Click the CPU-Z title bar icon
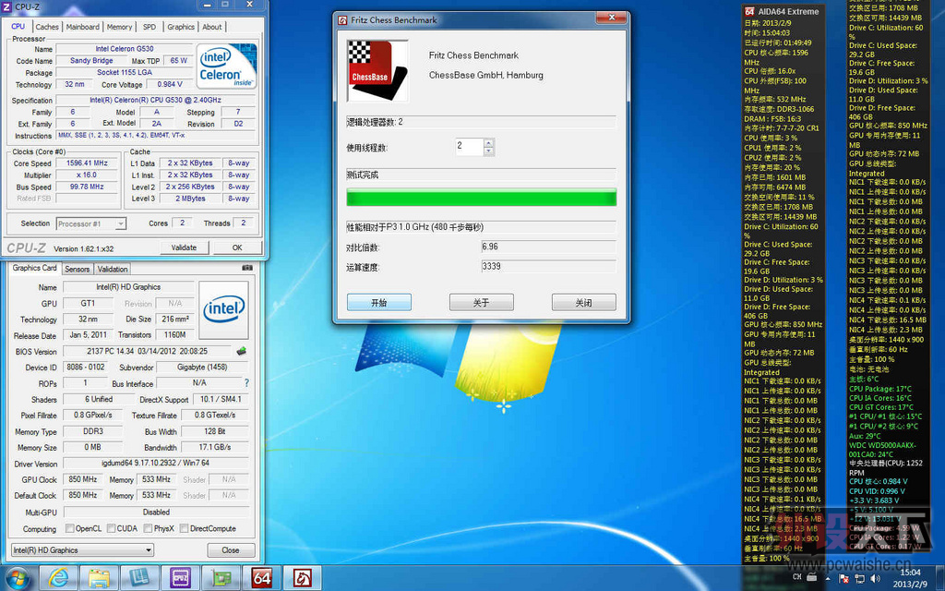This screenshot has width=945, height=591. pos(7,6)
